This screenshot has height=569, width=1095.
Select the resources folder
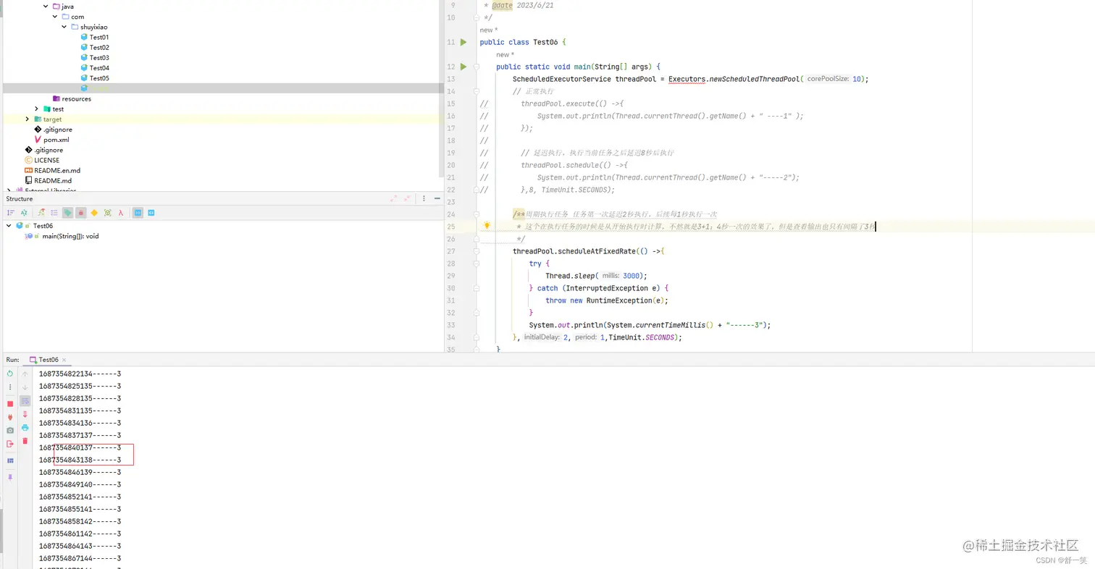[72, 98]
